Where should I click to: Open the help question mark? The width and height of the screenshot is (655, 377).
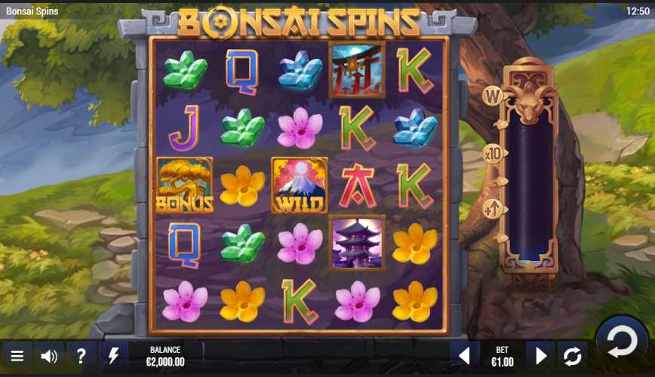coord(81,356)
